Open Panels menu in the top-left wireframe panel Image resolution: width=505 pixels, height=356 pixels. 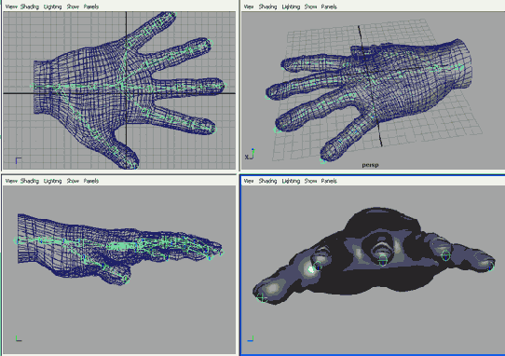(90, 7)
